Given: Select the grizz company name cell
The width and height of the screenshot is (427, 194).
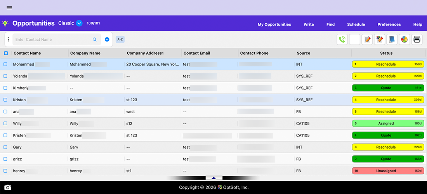Looking at the screenshot, I should [x=74, y=159].
